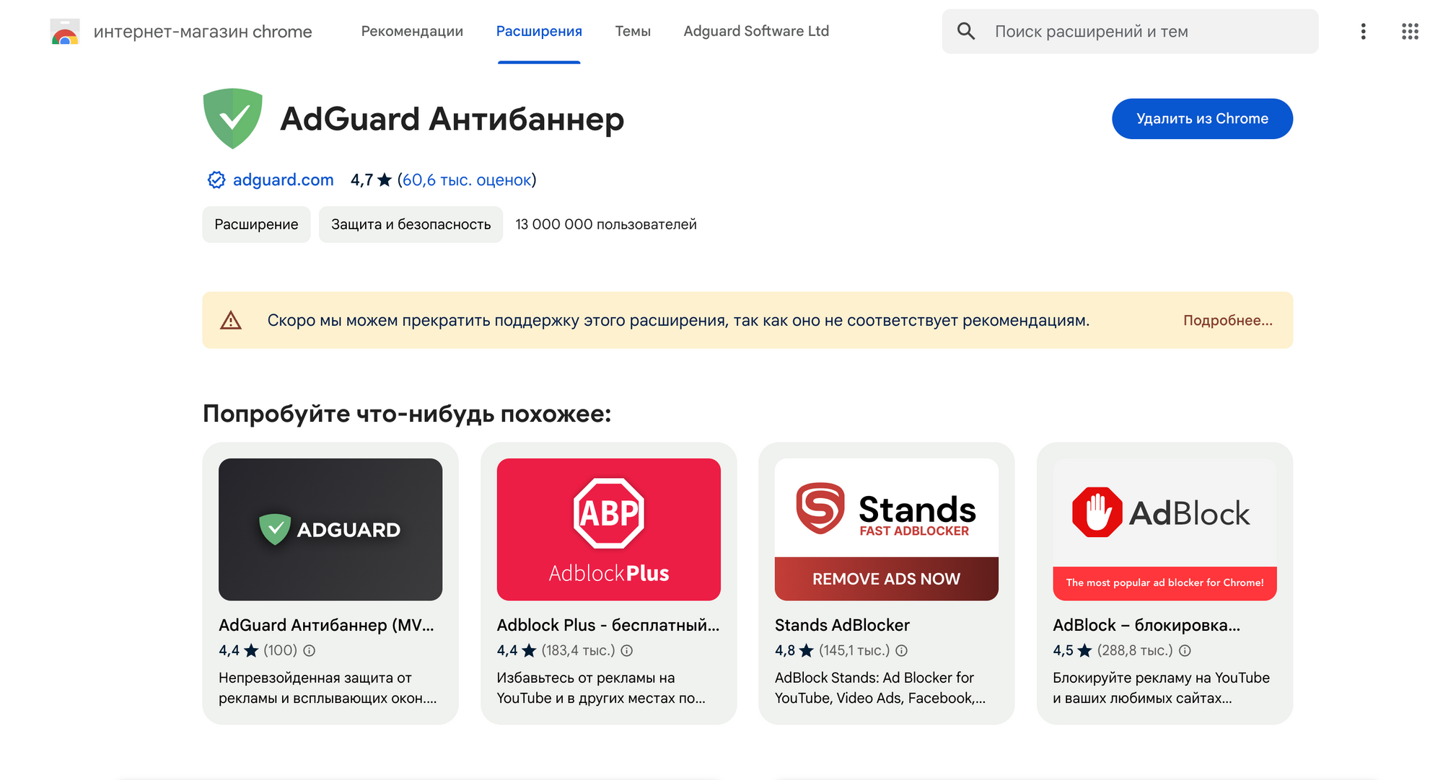The image size is (1443, 780).
Task: Click the verified publisher badge icon
Action: (x=216, y=180)
